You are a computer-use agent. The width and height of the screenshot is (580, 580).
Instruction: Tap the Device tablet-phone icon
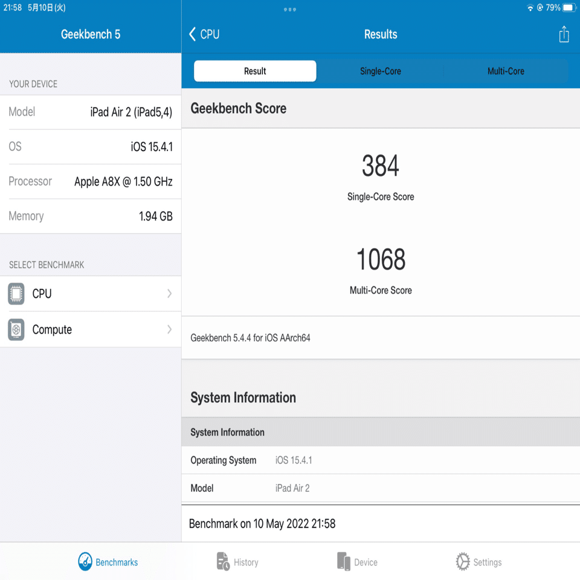(x=344, y=561)
